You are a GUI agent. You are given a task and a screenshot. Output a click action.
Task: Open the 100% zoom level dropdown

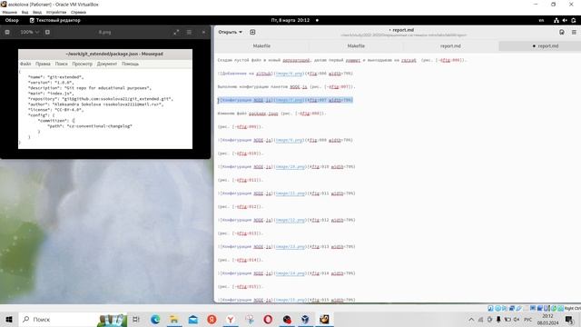tap(29, 33)
